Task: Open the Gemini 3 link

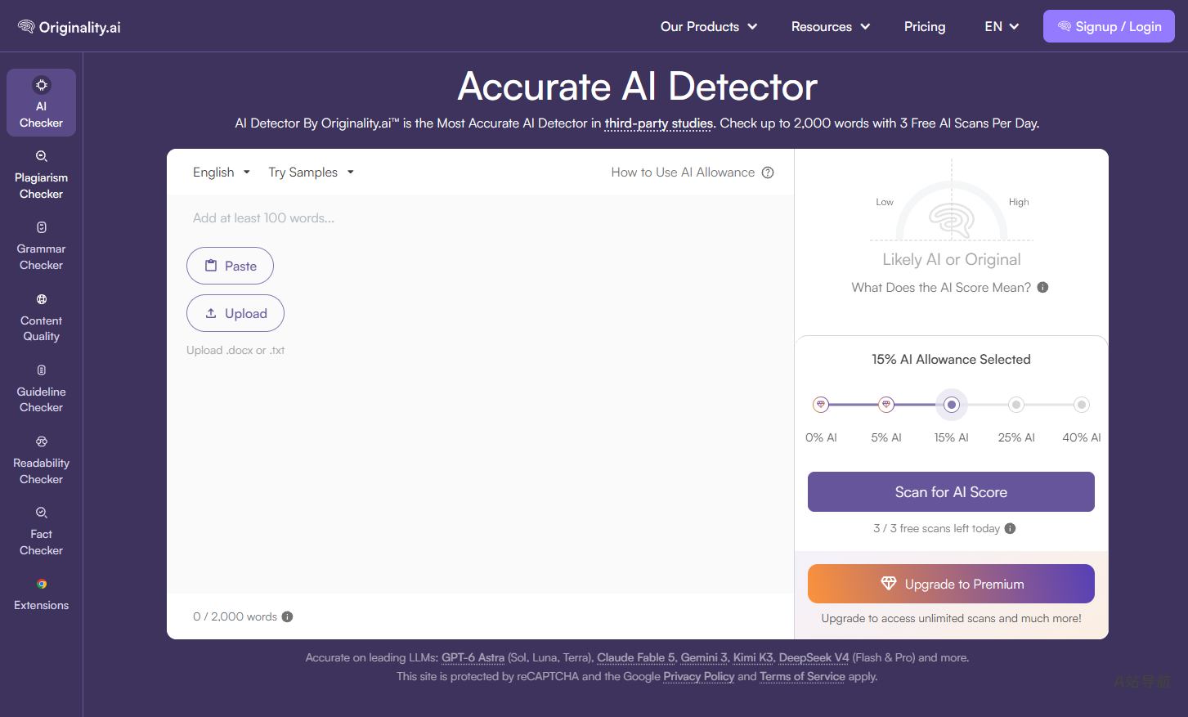Action: tap(704, 657)
